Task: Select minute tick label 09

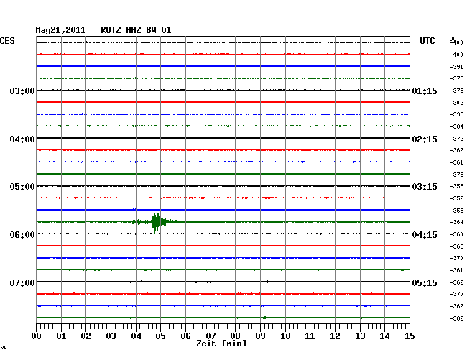Action: click(260, 336)
